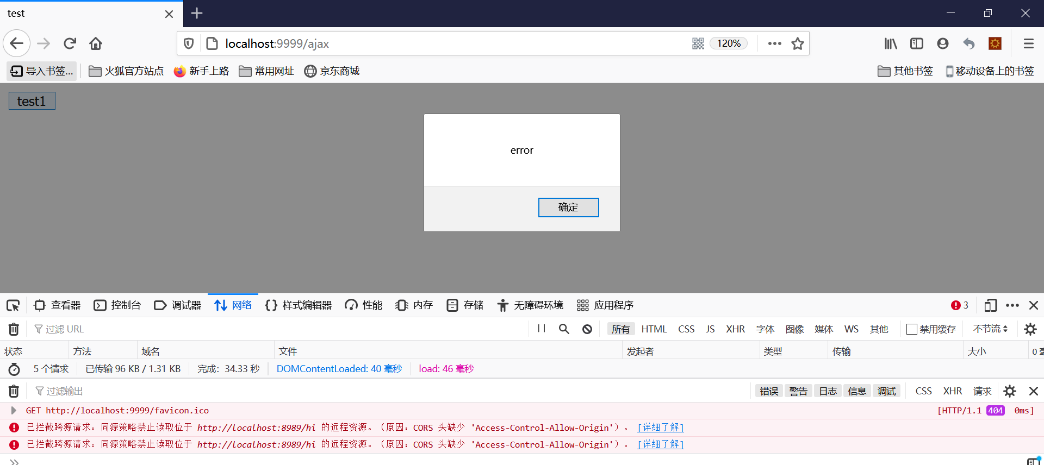This screenshot has width=1044, height=465.
Task: Close the split console panel
Action: click(x=1034, y=391)
